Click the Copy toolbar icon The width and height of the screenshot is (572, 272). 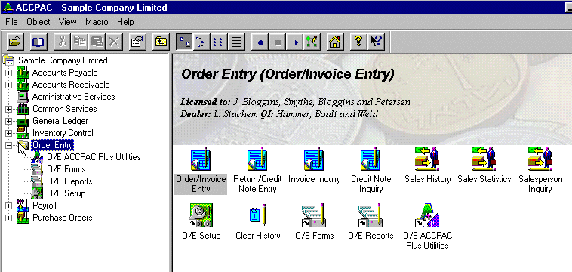click(79, 42)
